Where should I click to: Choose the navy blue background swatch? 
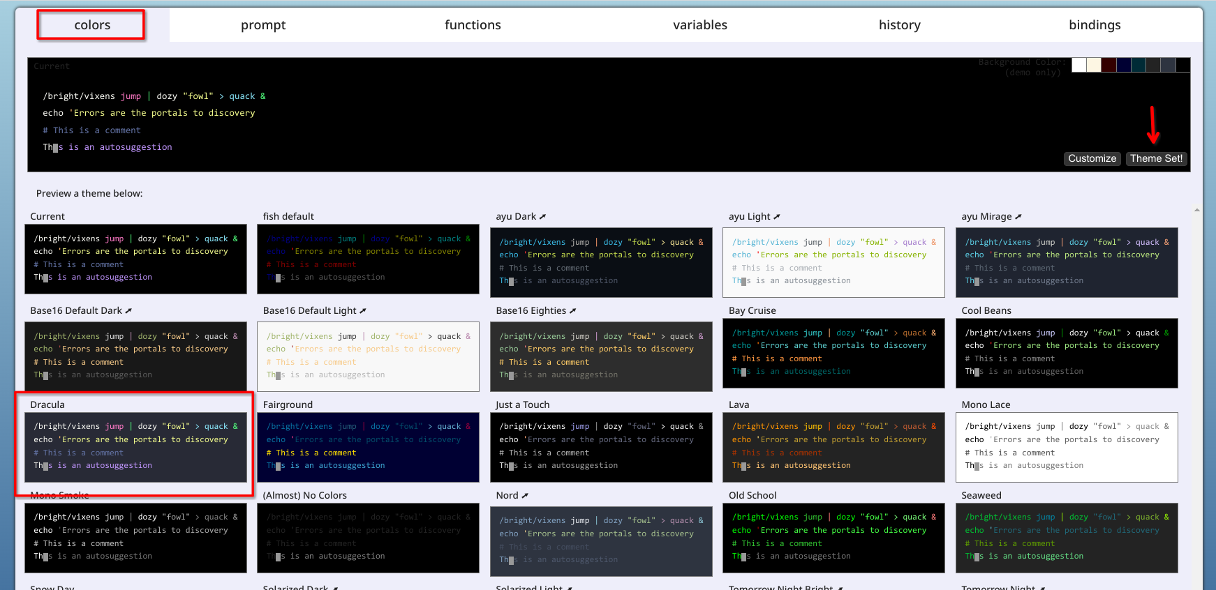1123,65
